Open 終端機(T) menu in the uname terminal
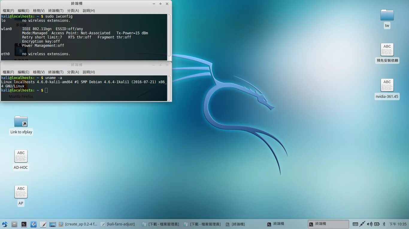Image resolution: width=409 pixels, height=229 pixels. tap(56, 72)
